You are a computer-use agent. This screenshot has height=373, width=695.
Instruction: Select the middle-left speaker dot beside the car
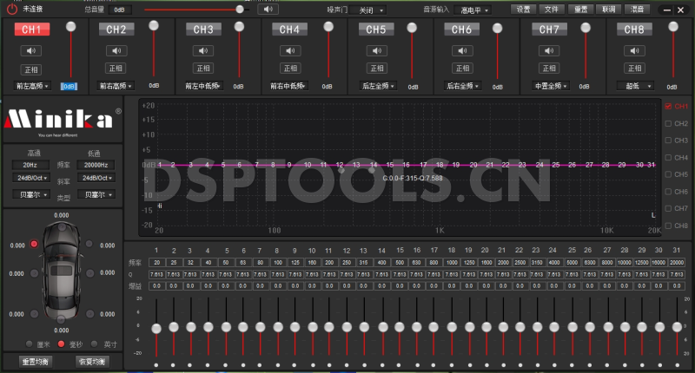click(x=34, y=273)
